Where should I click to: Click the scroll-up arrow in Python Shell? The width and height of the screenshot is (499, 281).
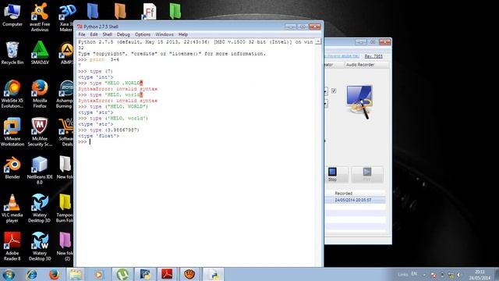318,41
